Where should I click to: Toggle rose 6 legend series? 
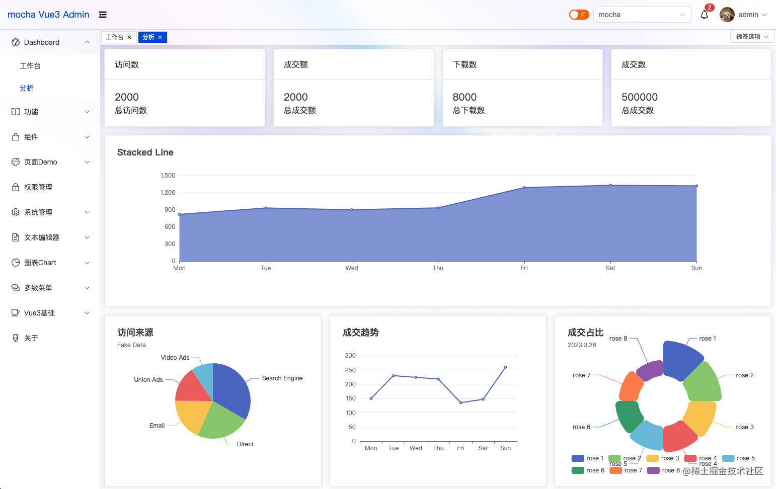click(x=588, y=470)
